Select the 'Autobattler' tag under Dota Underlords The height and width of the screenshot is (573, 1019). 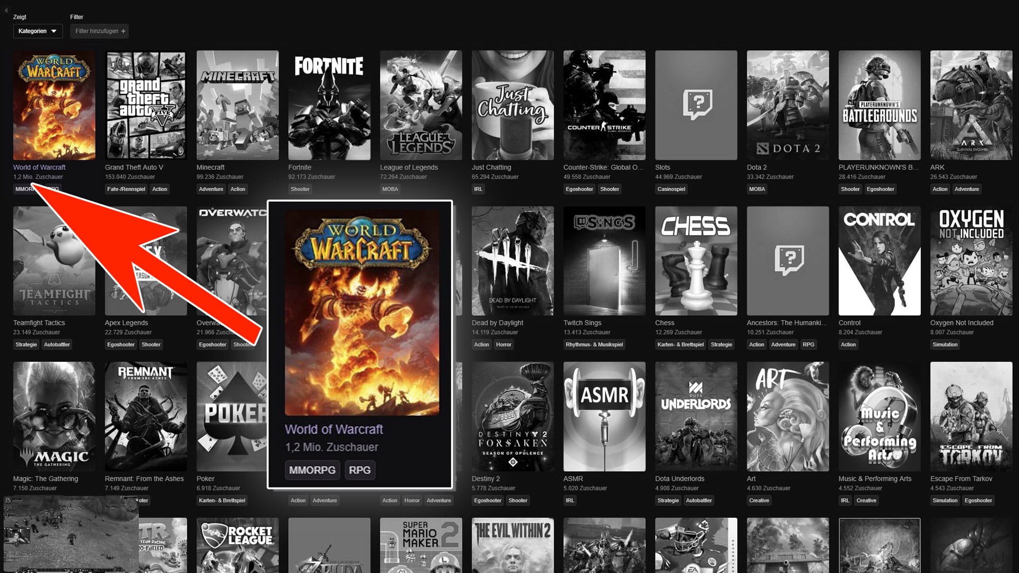coord(699,500)
